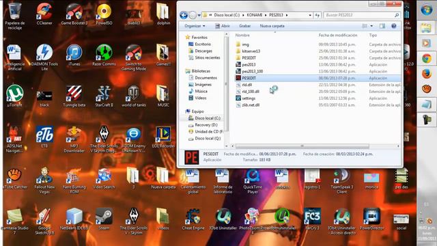Open Google Chrome from the taskbar
The height and width of the screenshot is (246, 437).
[x=426, y=59]
